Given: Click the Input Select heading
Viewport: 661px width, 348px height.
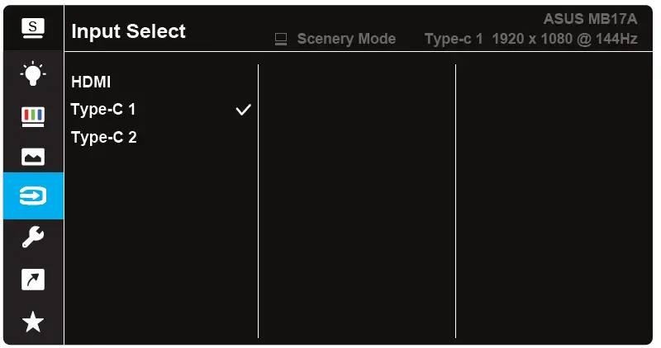Looking at the screenshot, I should 128,31.
